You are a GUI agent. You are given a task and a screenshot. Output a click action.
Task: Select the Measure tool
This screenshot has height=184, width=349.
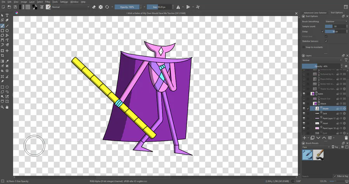point(7,76)
